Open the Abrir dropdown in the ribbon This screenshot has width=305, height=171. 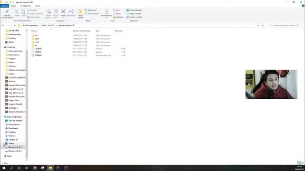pos(117,10)
